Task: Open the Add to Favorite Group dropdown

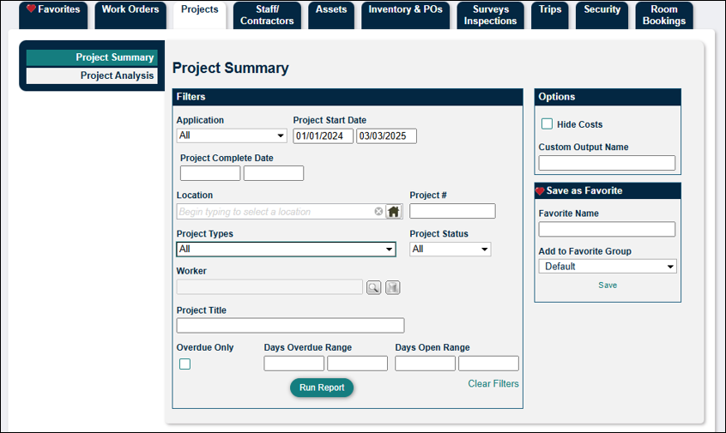Action: (x=608, y=267)
